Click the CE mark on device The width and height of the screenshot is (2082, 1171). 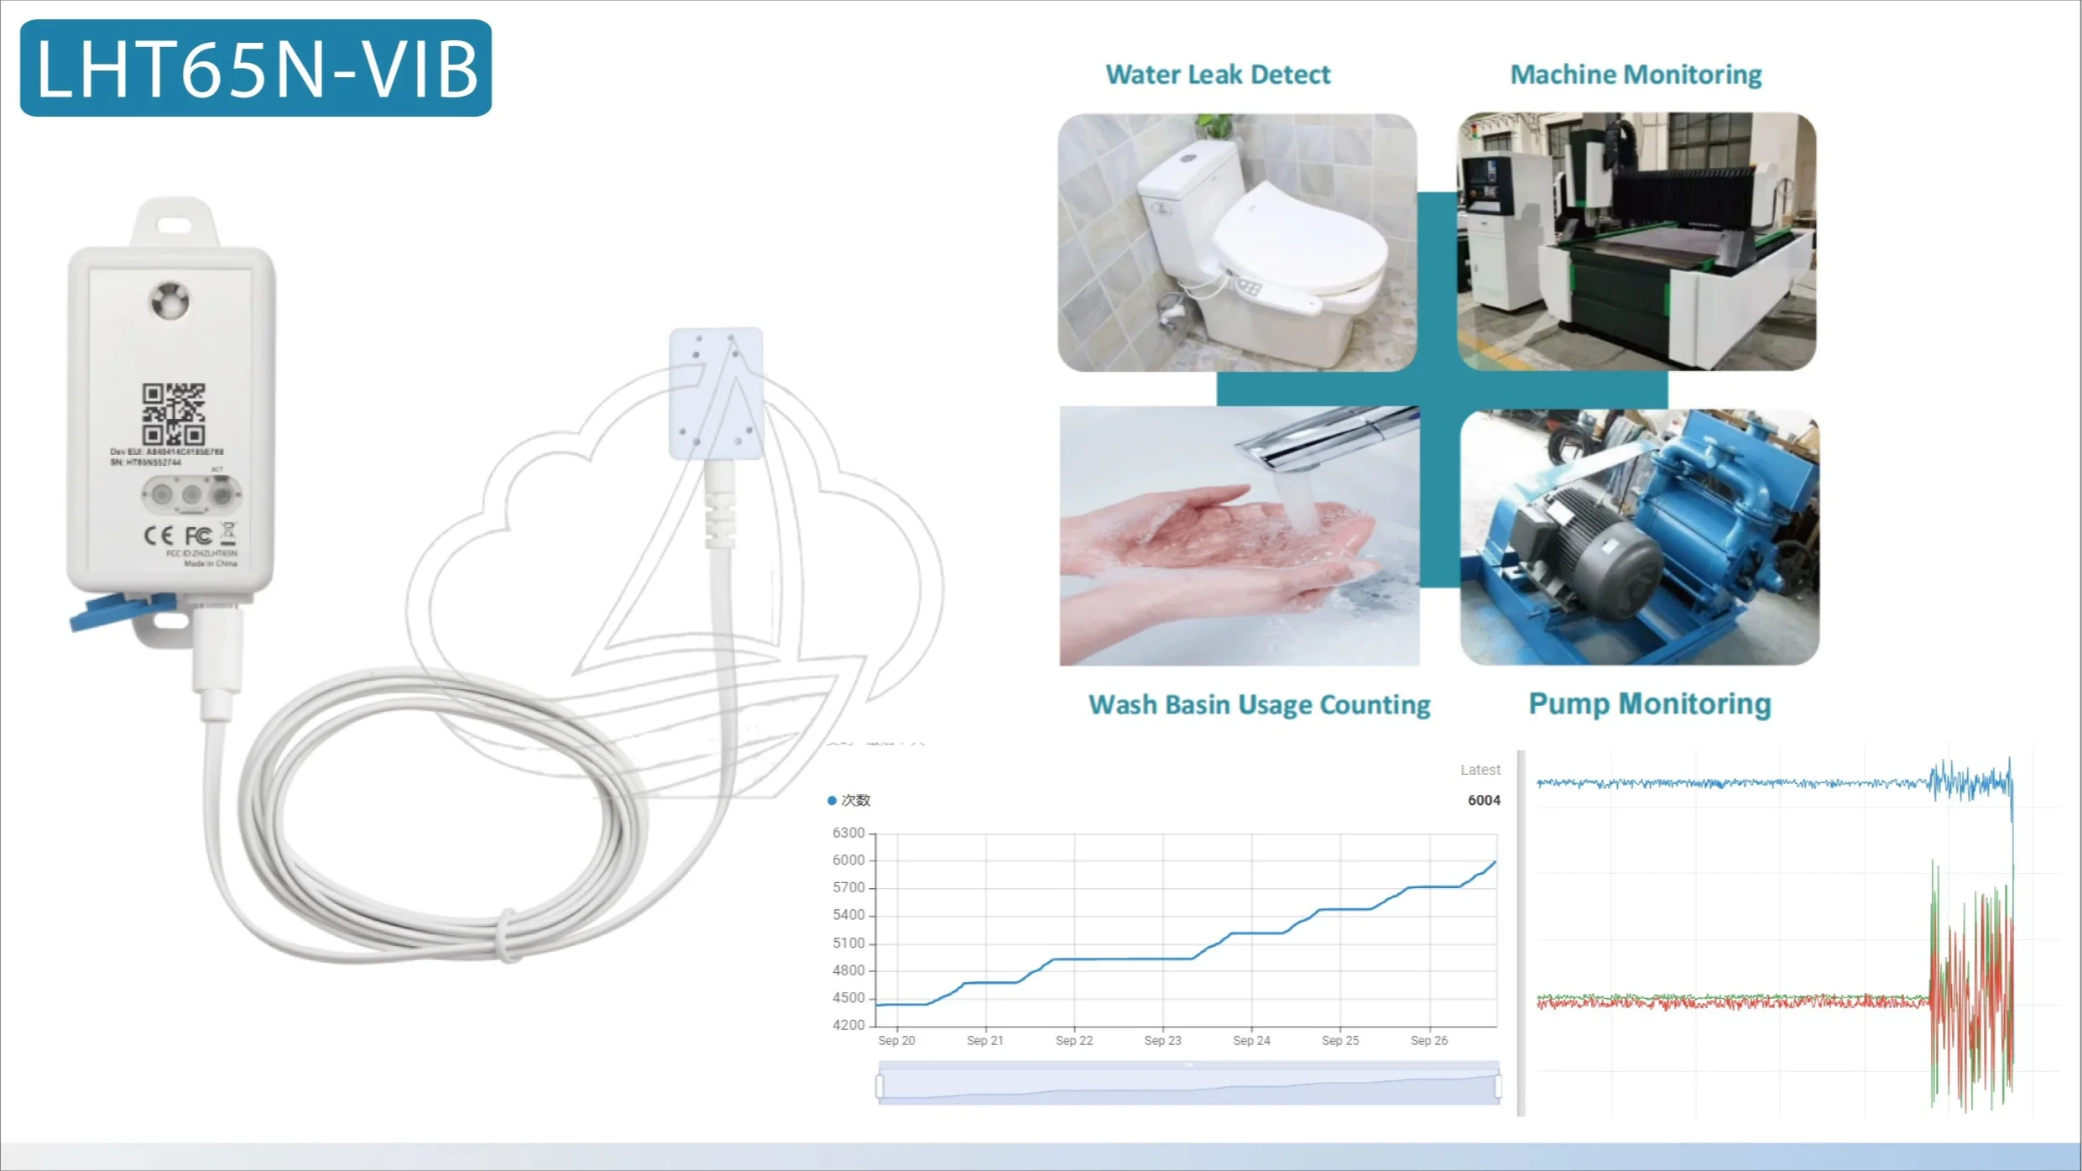click(159, 536)
